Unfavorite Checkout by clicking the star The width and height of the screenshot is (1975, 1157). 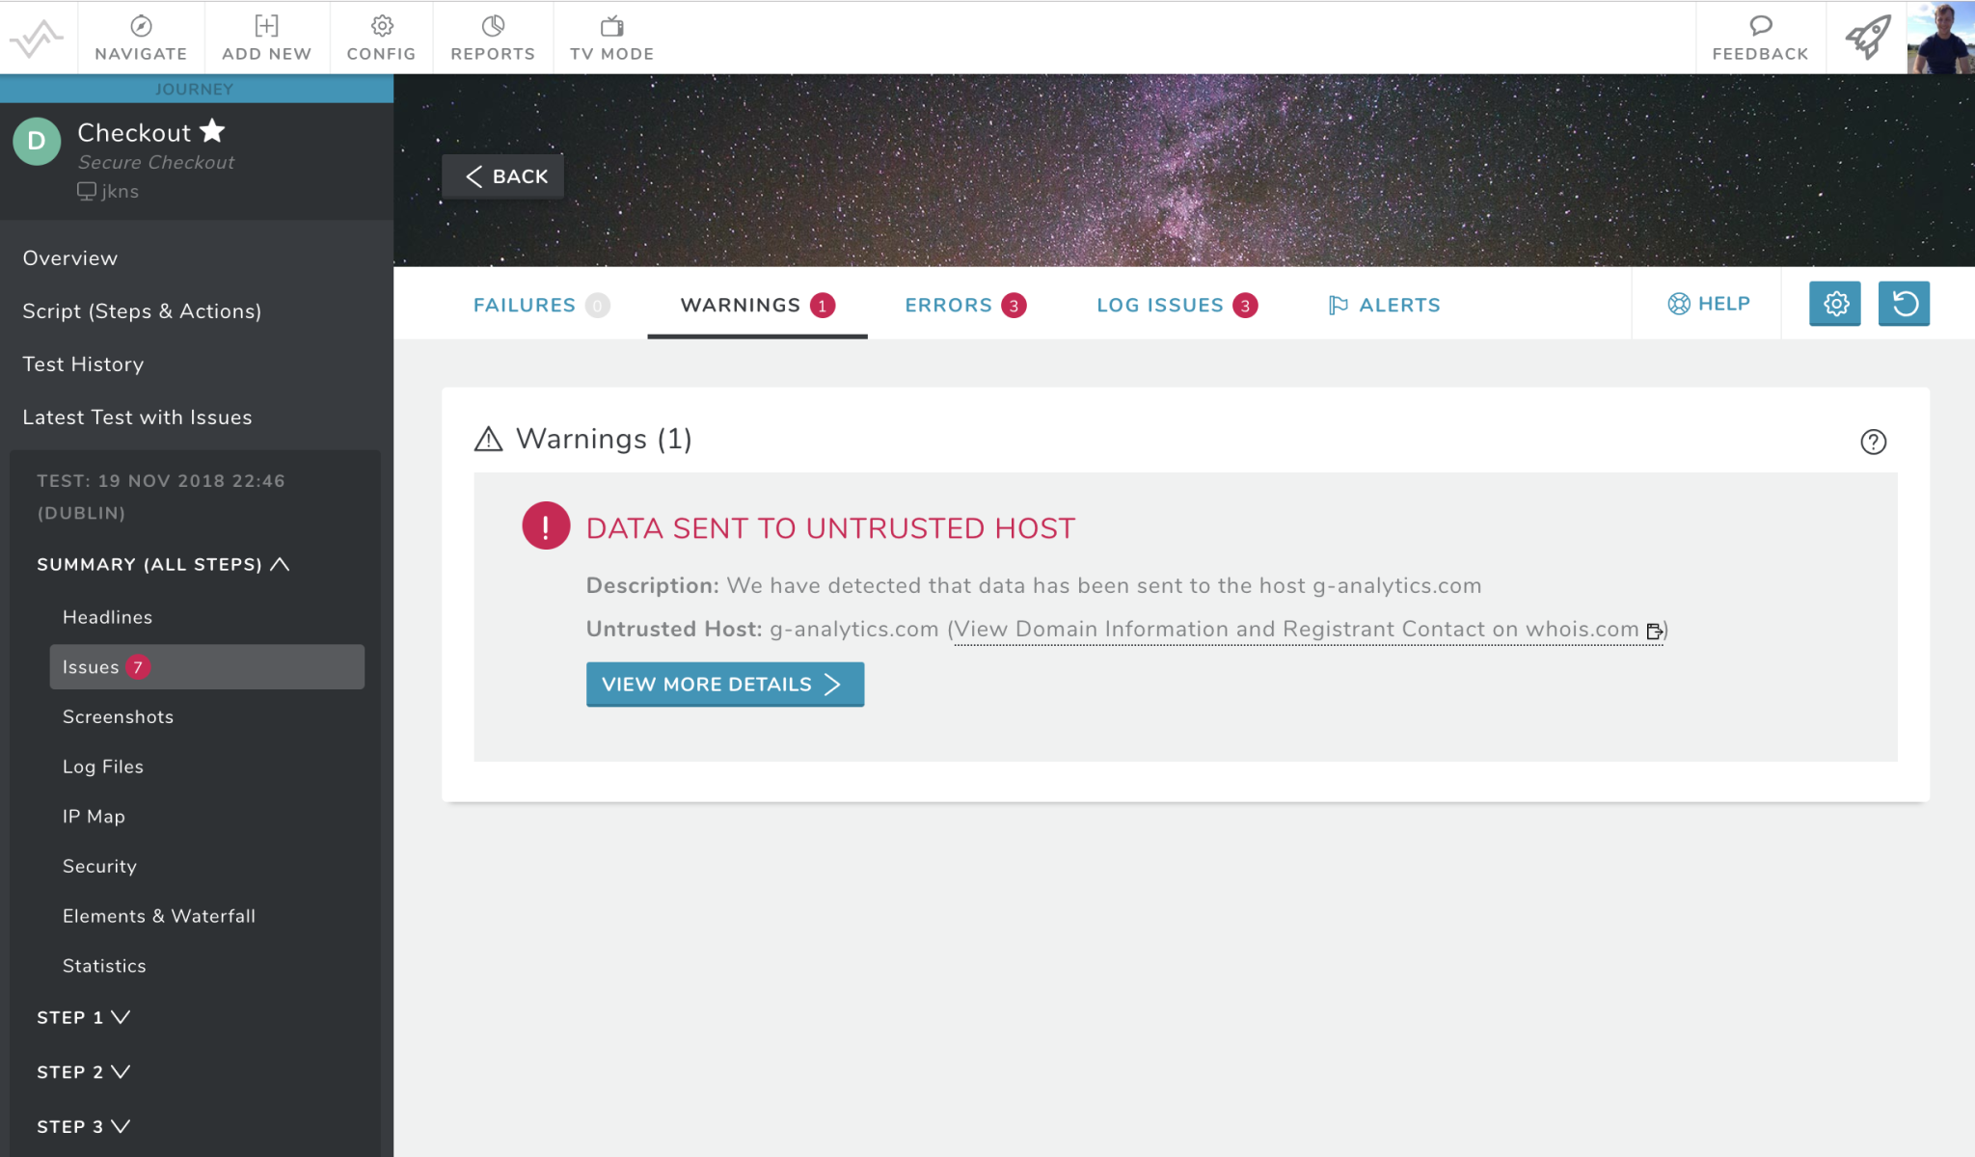point(212,130)
